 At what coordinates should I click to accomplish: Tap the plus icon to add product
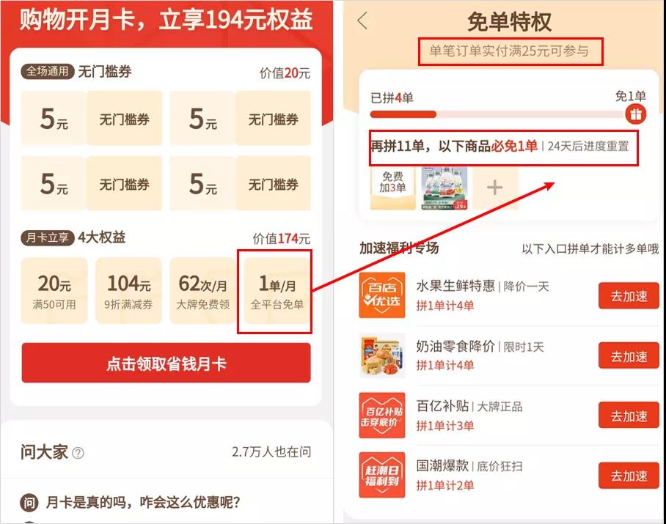[495, 187]
